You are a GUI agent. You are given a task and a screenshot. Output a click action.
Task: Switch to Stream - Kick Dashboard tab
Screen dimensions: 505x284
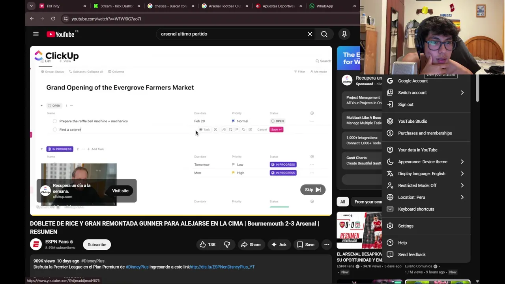point(117,6)
